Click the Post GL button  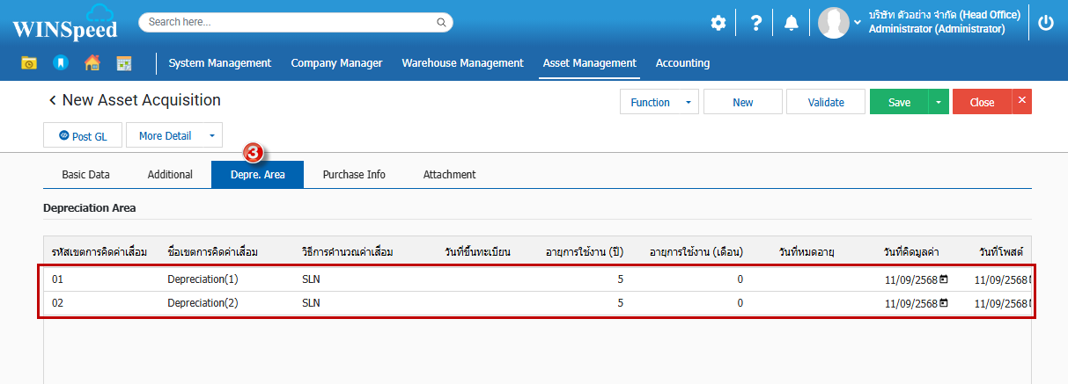tap(83, 136)
